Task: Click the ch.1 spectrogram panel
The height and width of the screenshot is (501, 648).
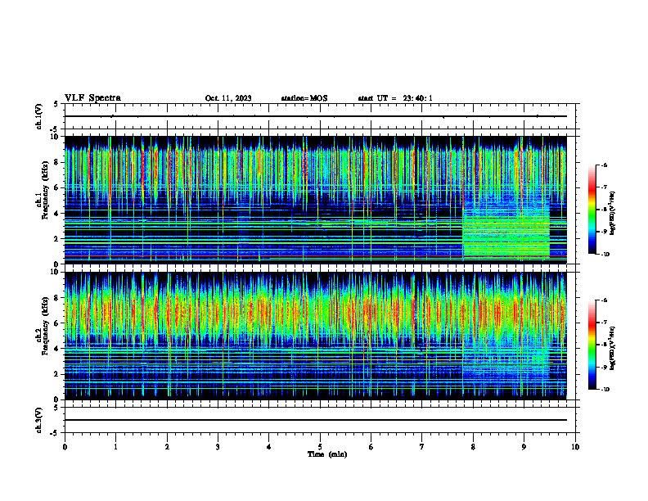Action: pos(316,200)
